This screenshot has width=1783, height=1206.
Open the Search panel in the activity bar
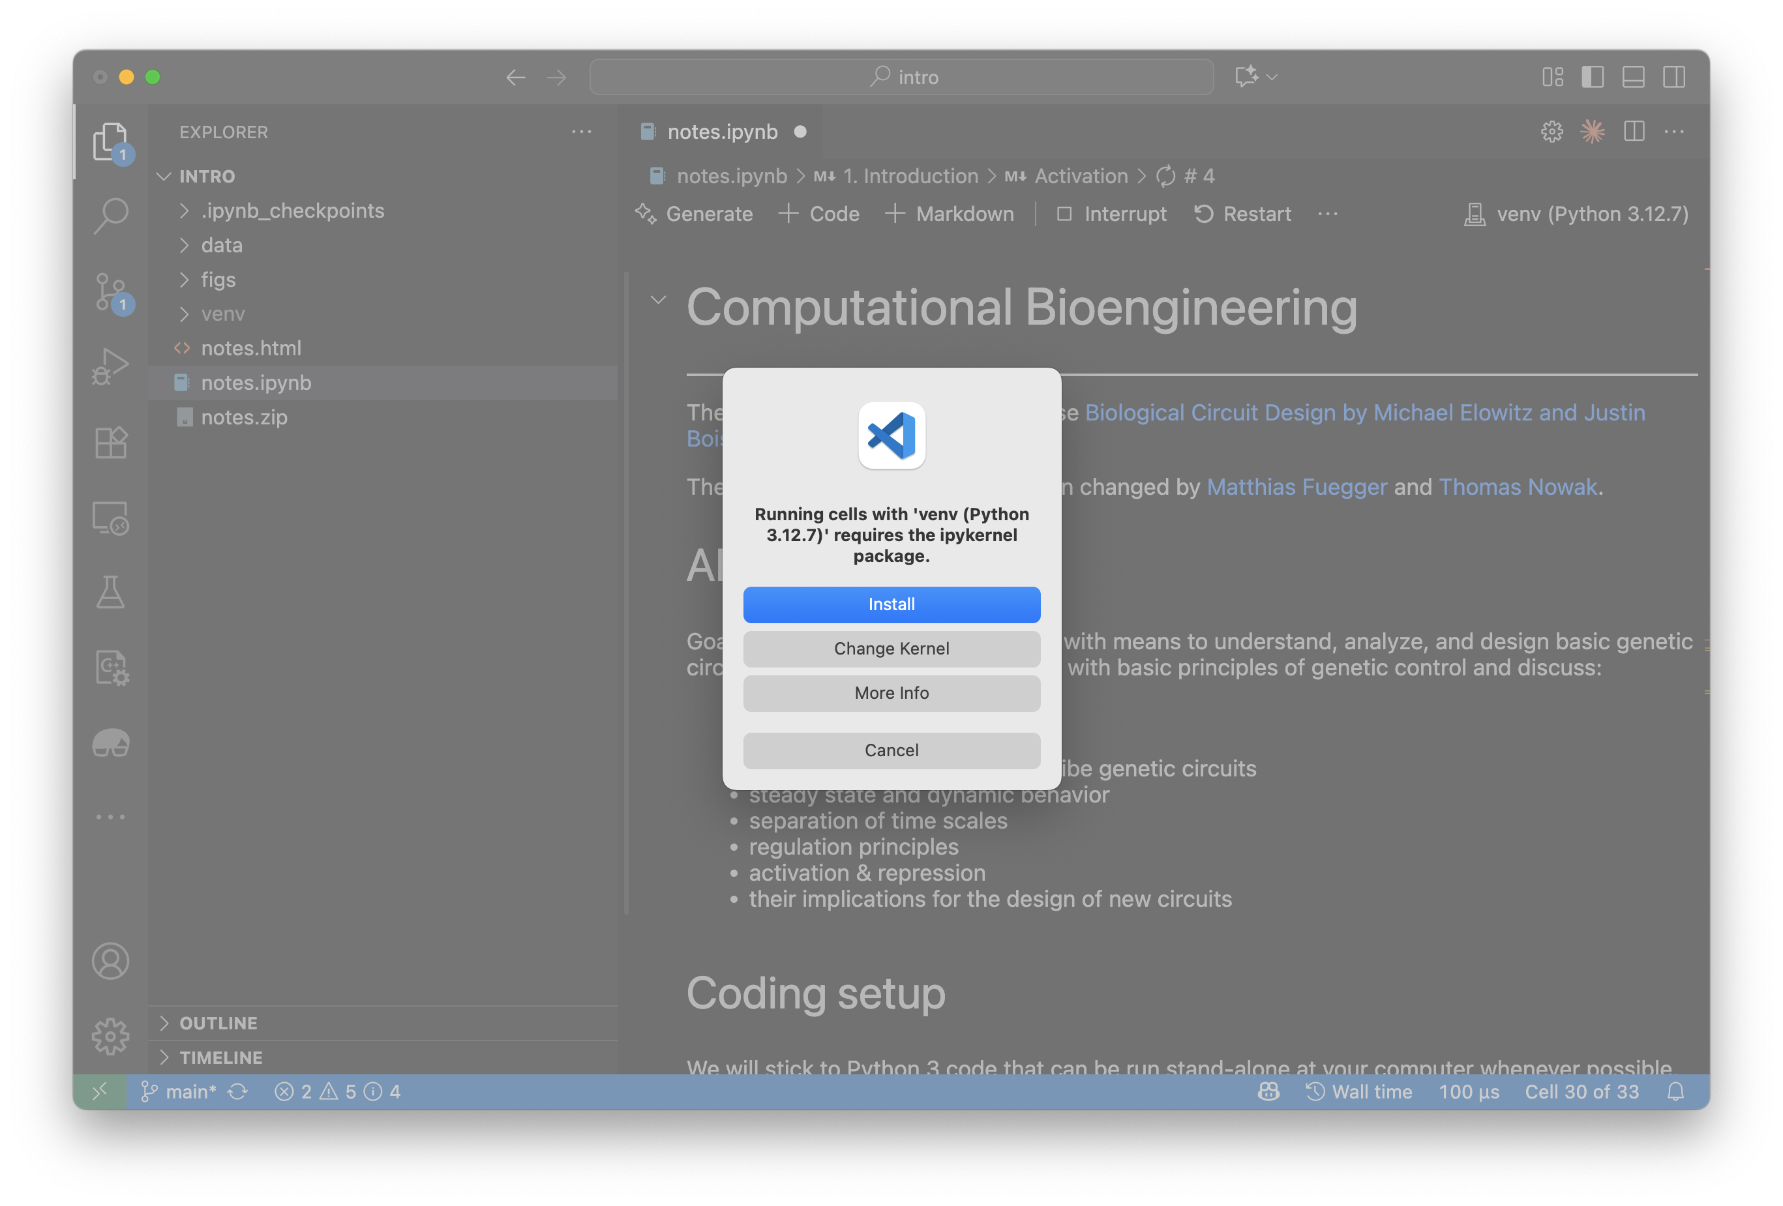110,215
